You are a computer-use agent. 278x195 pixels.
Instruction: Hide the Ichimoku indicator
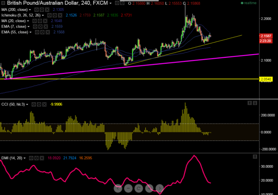coord(49,15)
